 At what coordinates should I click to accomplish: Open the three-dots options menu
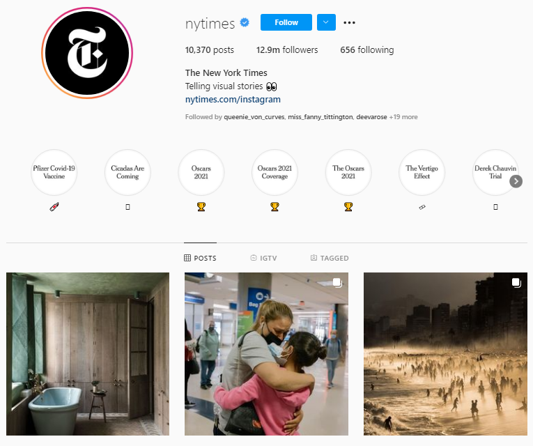(x=349, y=22)
